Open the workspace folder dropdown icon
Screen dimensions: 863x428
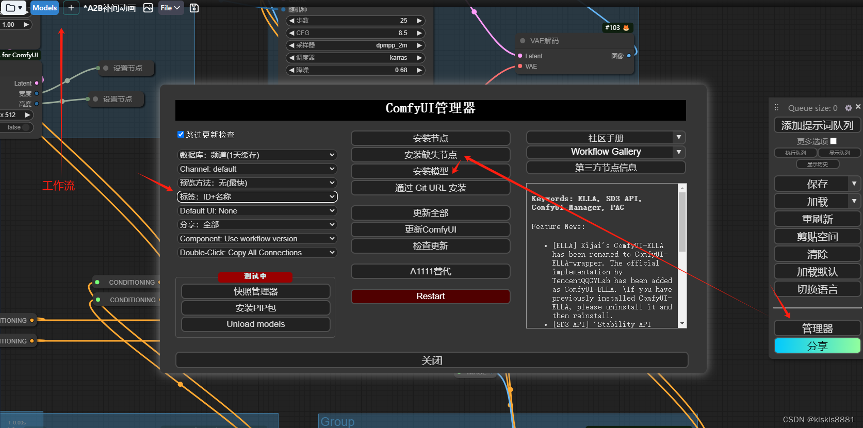coord(14,8)
